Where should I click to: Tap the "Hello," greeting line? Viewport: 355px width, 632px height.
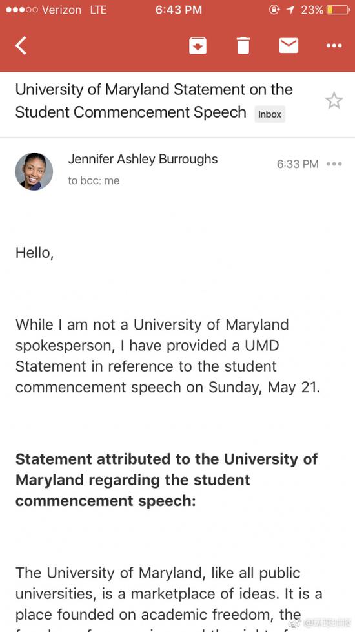(x=34, y=253)
